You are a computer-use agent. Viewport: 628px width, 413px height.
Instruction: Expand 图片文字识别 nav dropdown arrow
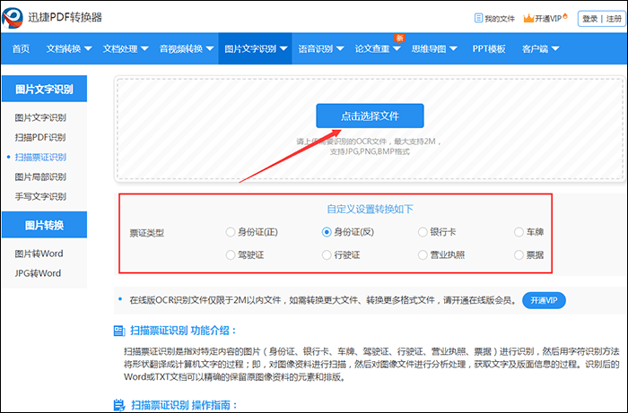click(x=283, y=48)
